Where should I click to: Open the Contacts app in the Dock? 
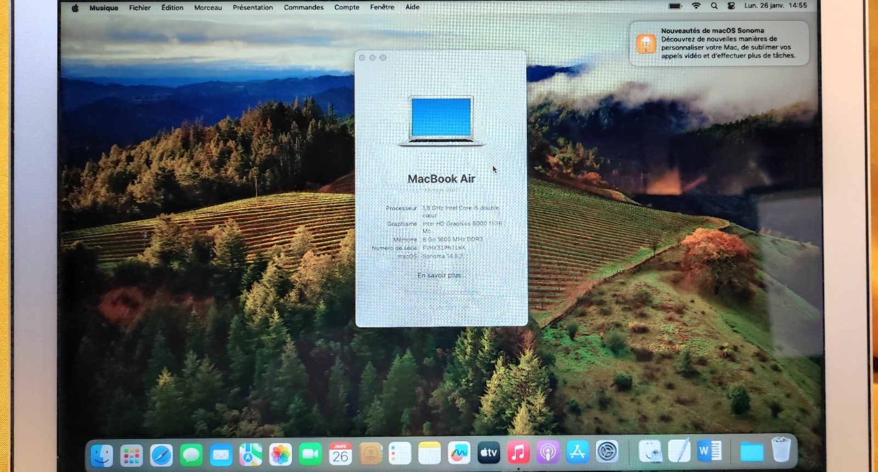(x=370, y=453)
